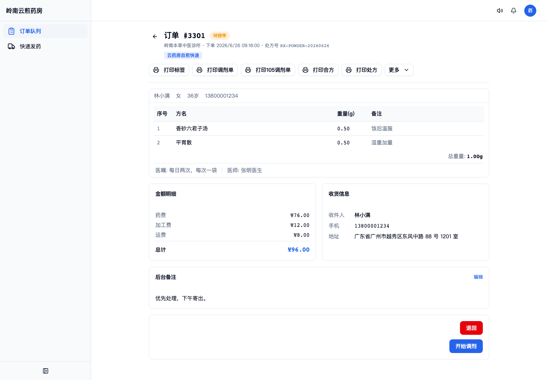The height and width of the screenshot is (380, 547).
Task: Open notifications bell
Action: (514, 11)
